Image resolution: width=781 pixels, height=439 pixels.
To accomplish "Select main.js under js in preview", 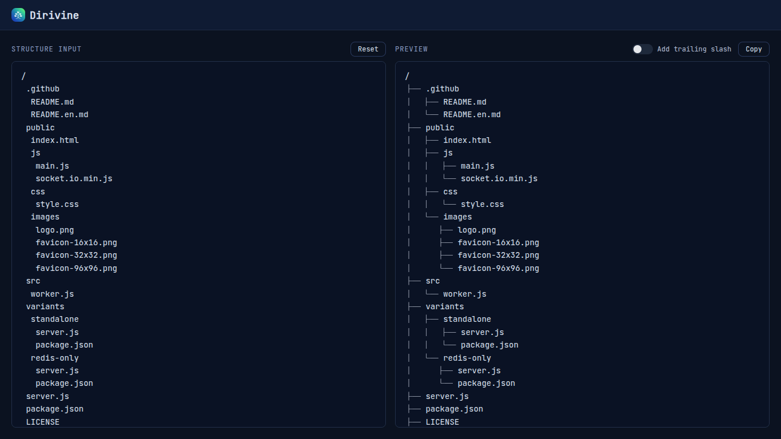I will [478, 166].
